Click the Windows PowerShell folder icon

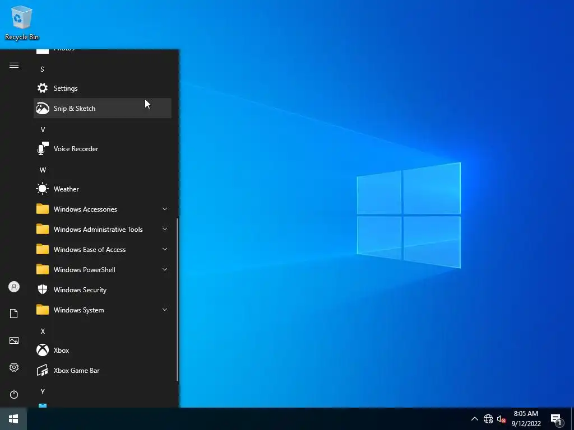tap(43, 269)
